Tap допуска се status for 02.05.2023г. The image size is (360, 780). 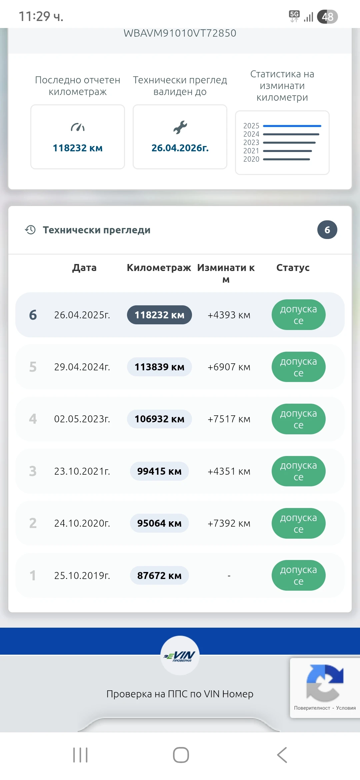tap(298, 419)
